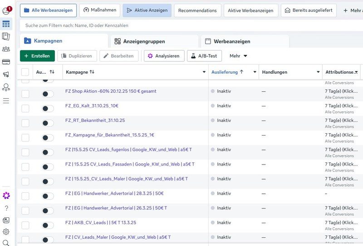This screenshot has width=363, height=246.
Task: Click the A/B-Test button
Action: click(x=204, y=56)
